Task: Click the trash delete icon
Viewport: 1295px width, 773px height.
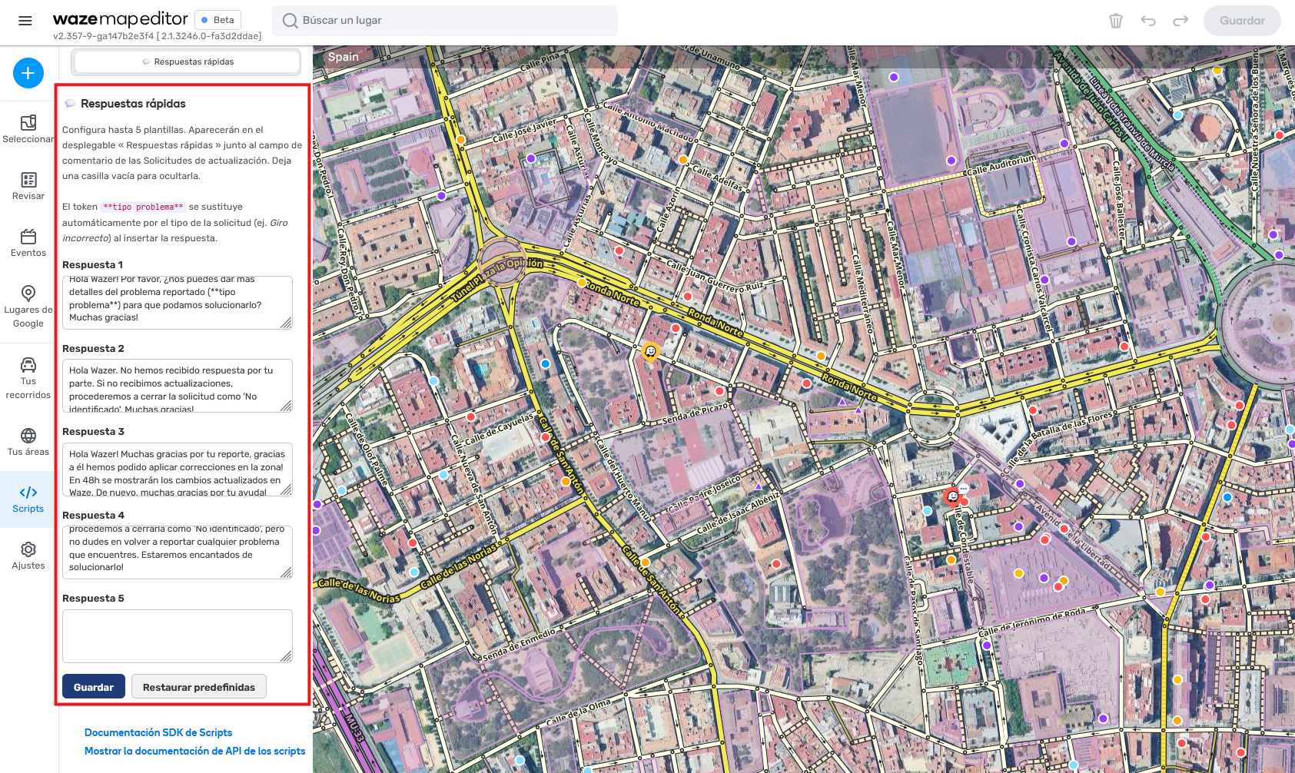Action: click(1116, 21)
